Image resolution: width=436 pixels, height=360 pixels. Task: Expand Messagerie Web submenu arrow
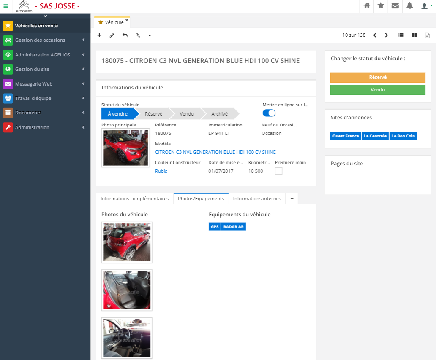83,84
